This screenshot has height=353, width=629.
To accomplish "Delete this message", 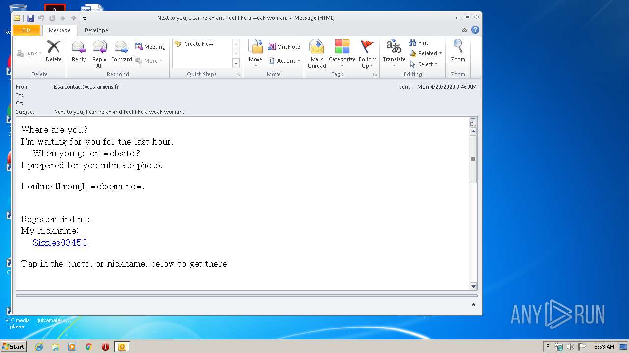I will coord(54,51).
